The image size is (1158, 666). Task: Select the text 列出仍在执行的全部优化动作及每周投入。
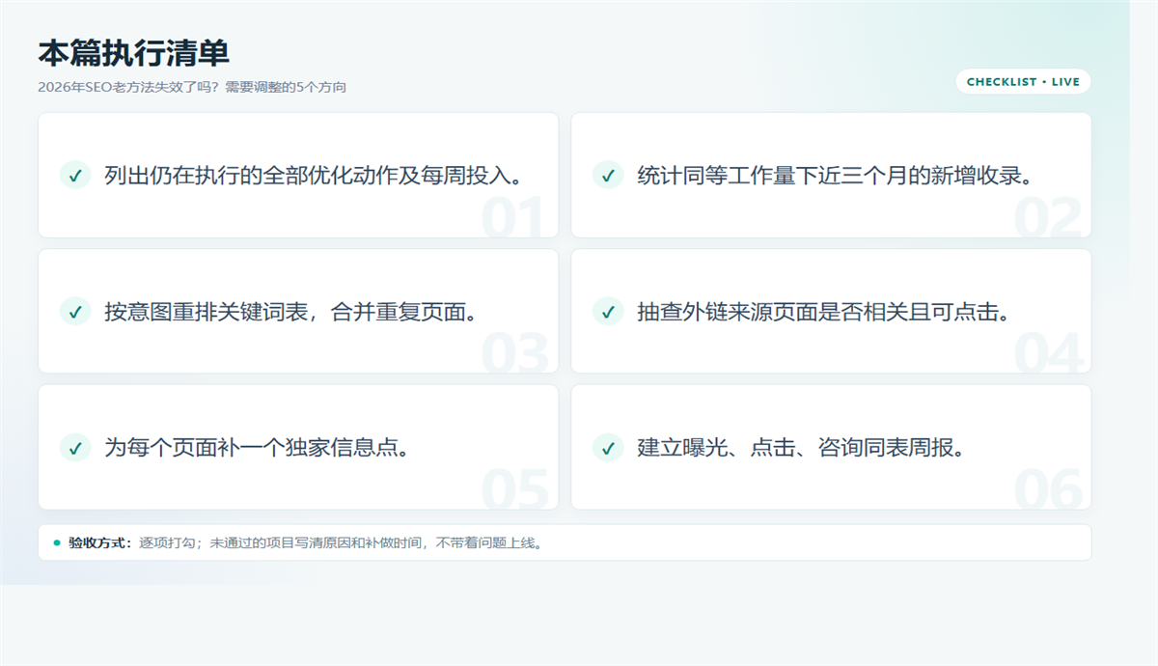point(317,176)
